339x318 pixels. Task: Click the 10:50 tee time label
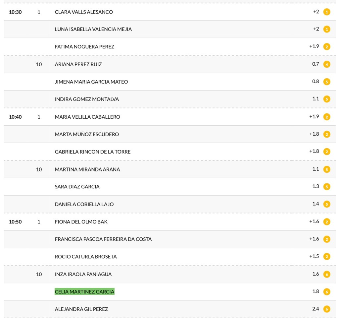15,222
